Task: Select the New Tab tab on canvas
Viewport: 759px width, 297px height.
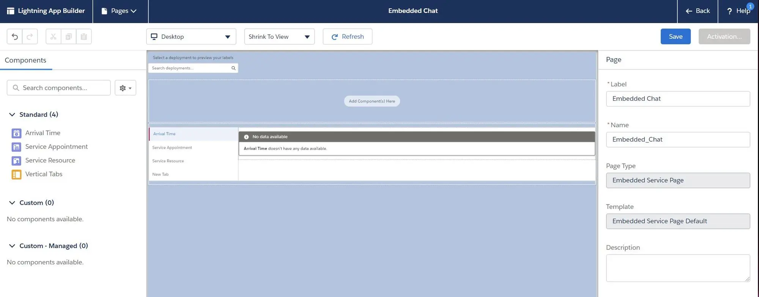Action: click(x=194, y=174)
